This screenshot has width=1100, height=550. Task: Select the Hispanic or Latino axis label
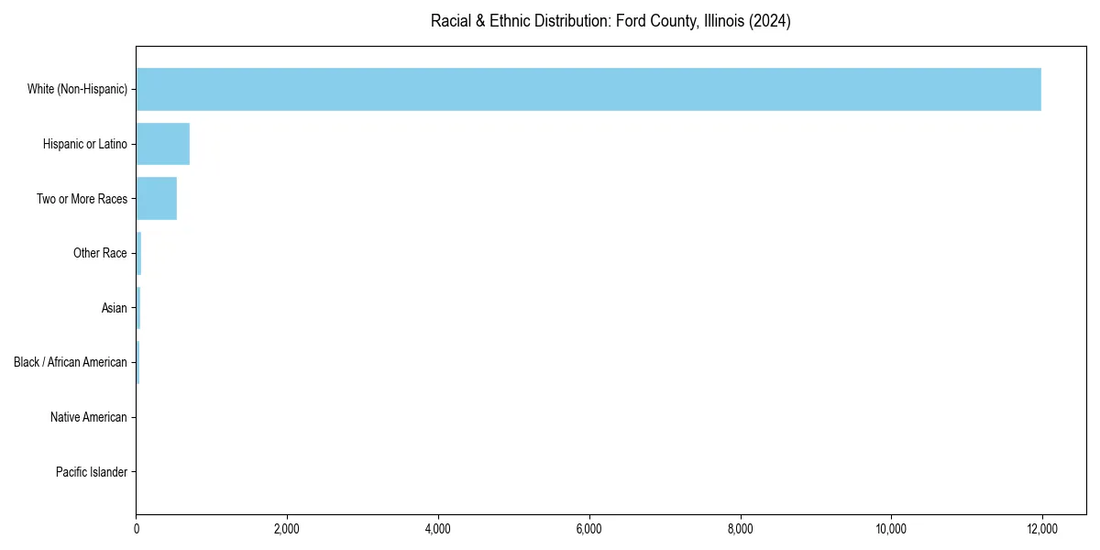[82, 144]
